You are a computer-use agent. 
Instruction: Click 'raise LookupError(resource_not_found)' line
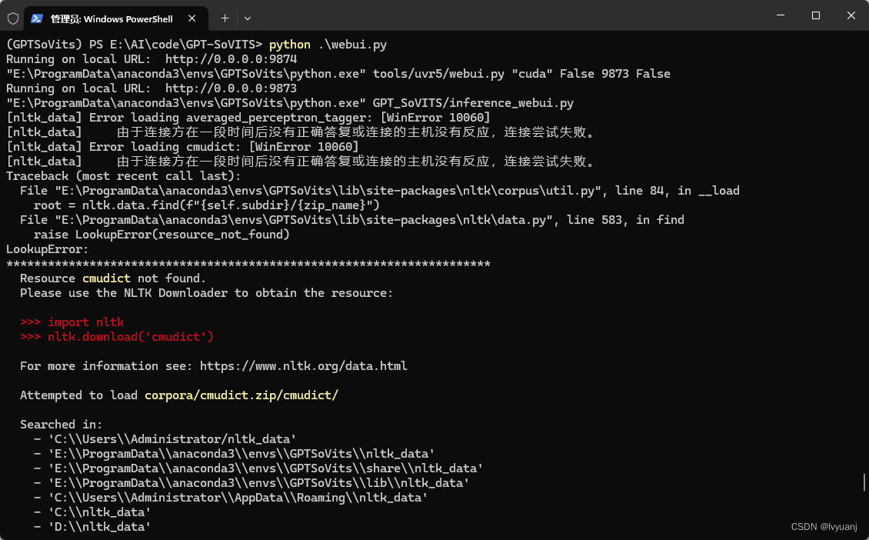161,235
